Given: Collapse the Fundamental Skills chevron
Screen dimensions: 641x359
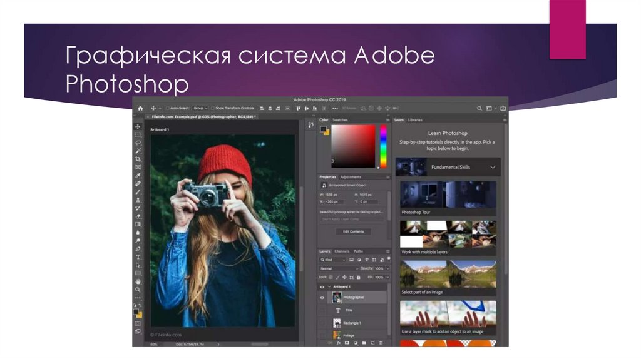Looking at the screenshot, I should tap(493, 167).
